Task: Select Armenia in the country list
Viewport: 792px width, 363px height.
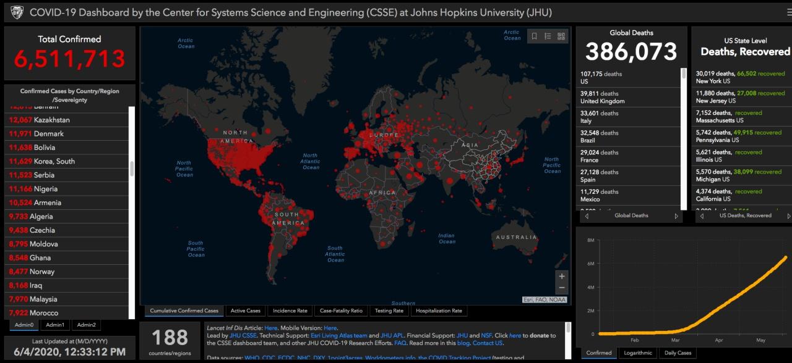Action: [66, 202]
